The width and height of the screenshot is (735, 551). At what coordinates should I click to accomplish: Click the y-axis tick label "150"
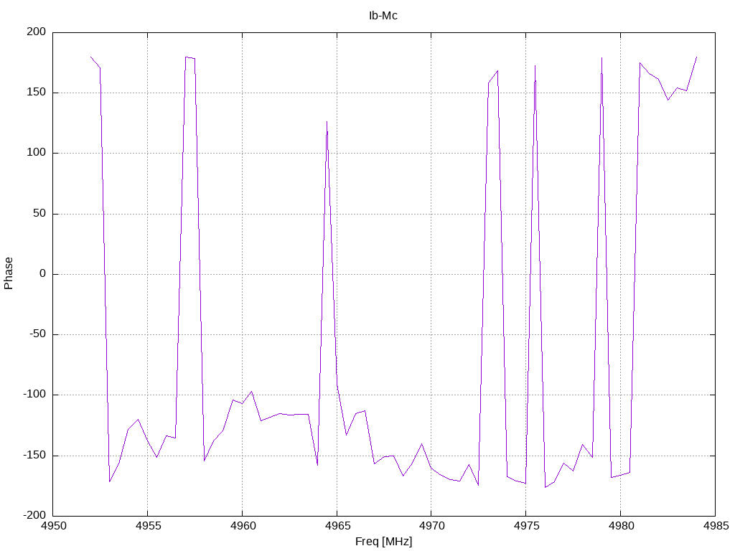[37, 93]
